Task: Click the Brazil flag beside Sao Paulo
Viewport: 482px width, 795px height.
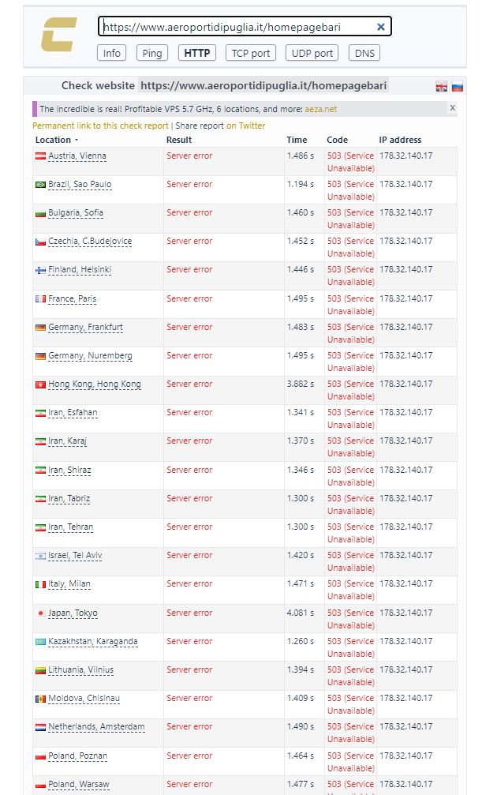Action: [x=40, y=185]
